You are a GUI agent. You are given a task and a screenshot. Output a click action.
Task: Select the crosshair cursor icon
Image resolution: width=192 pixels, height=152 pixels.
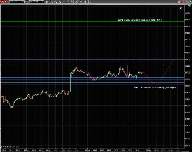(64, 2)
